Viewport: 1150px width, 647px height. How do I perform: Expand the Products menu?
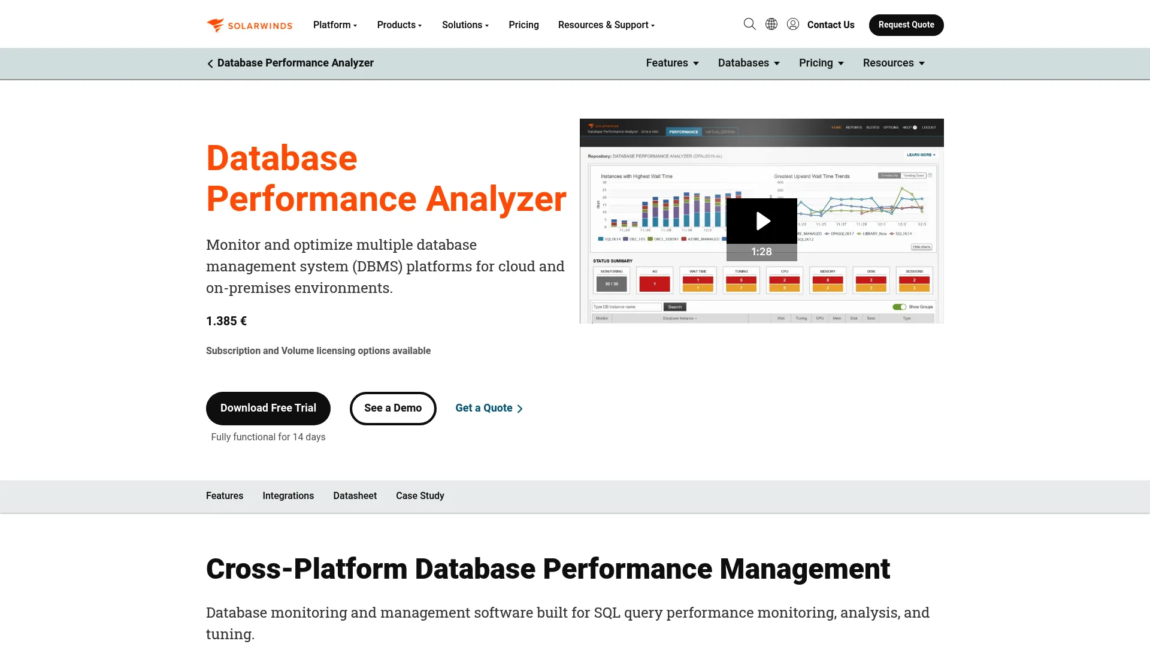coord(400,25)
